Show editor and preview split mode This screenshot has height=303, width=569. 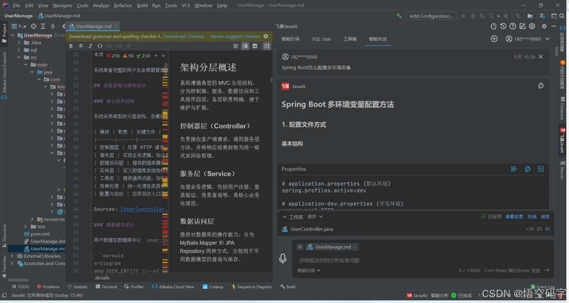(x=245, y=46)
